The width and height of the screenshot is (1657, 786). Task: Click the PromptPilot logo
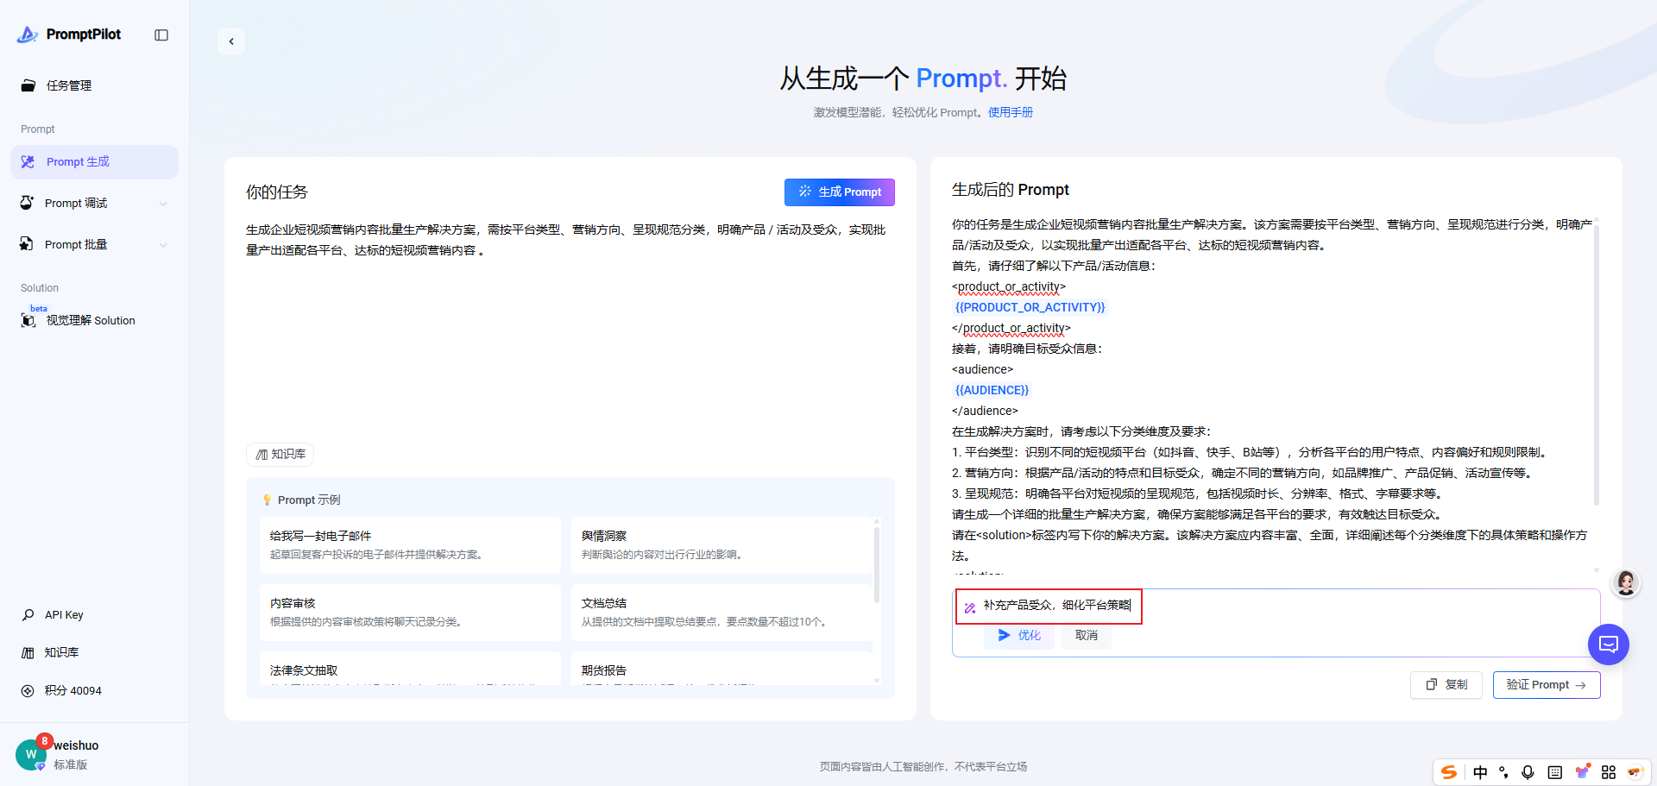click(x=70, y=35)
